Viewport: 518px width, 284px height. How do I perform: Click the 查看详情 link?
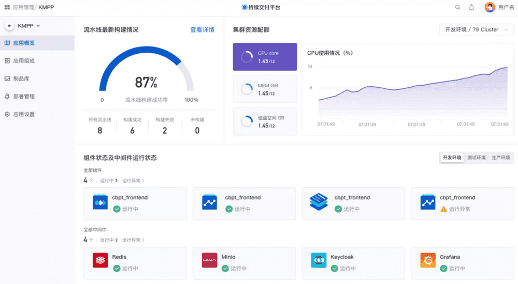(202, 29)
